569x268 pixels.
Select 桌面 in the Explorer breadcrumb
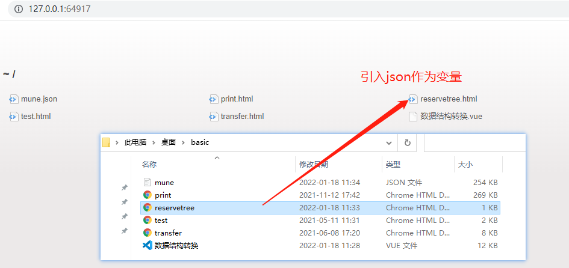click(169, 142)
